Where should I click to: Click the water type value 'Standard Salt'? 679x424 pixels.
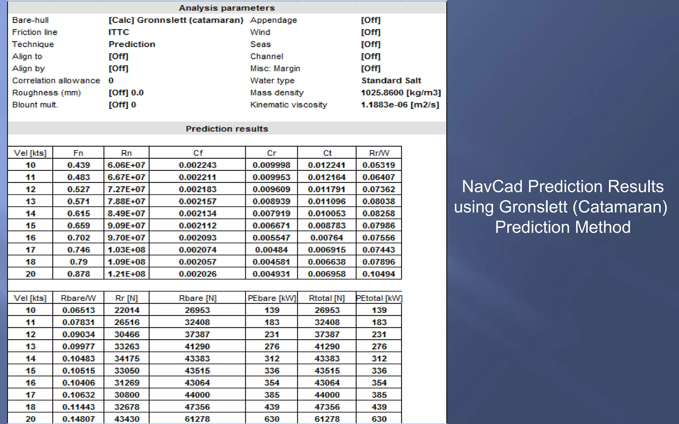[391, 80]
